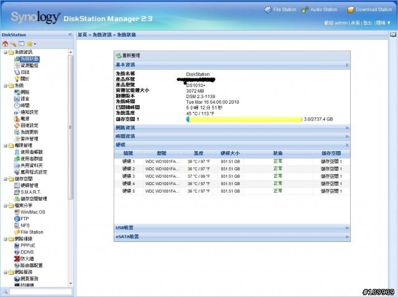This screenshot has height=297, width=398.
Task: Open the NFS settings item
Action: [22, 225]
